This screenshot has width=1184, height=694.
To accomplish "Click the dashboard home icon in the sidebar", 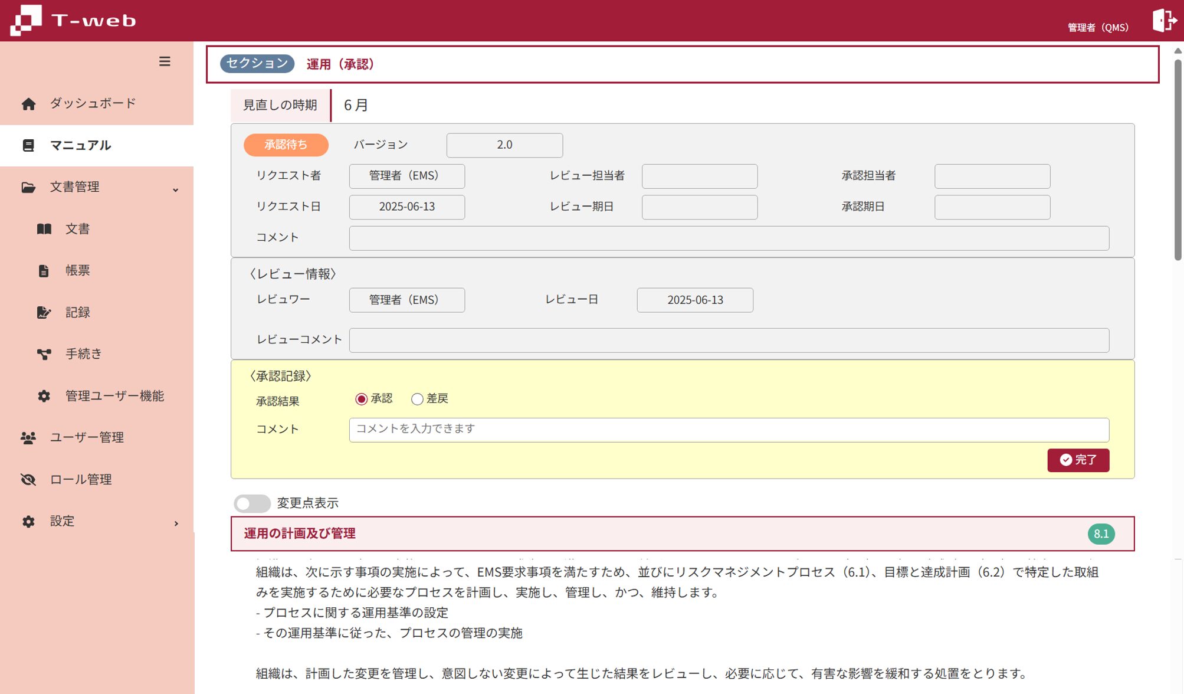I will click(28, 103).
